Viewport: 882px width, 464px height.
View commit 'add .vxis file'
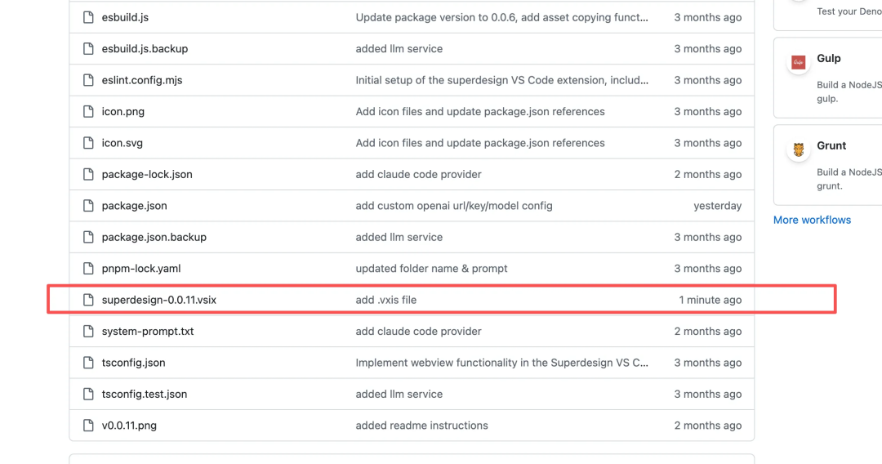[385, 300]
